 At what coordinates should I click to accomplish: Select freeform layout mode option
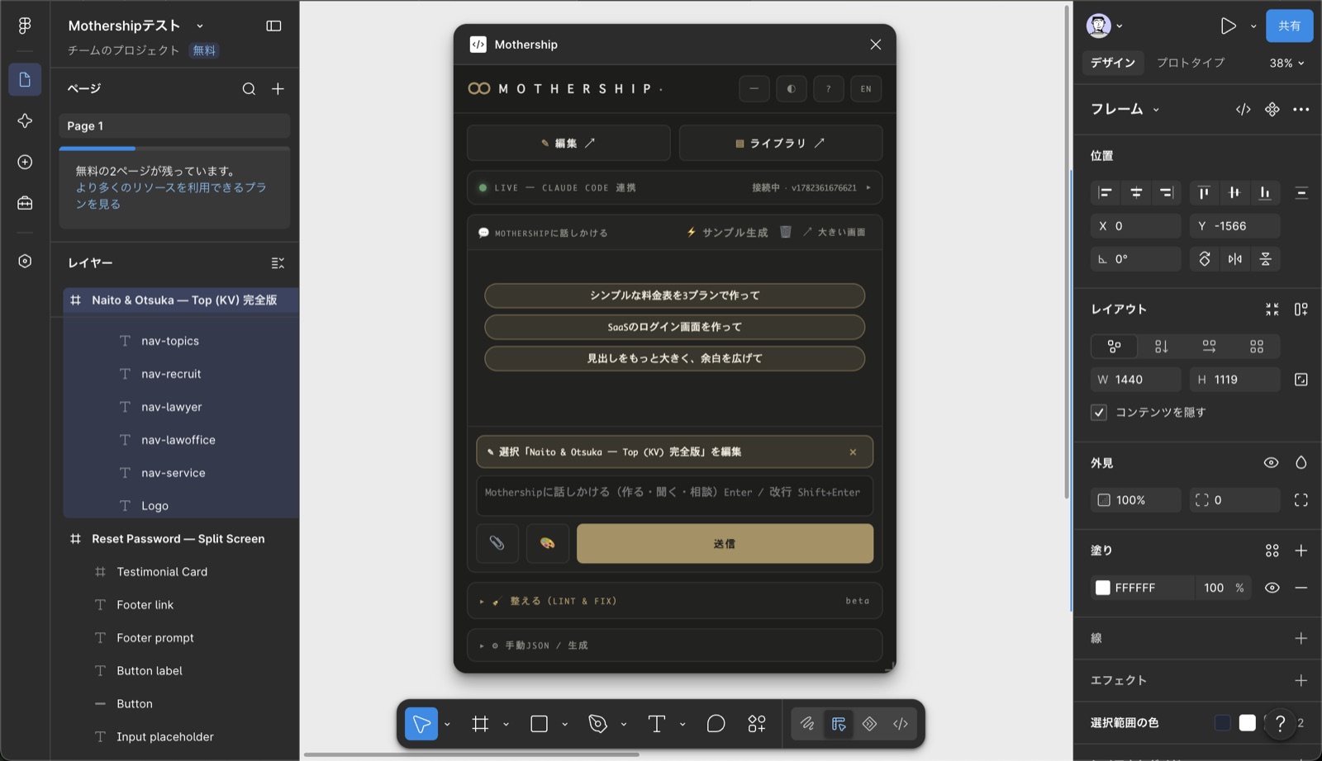pos(1115,347)
